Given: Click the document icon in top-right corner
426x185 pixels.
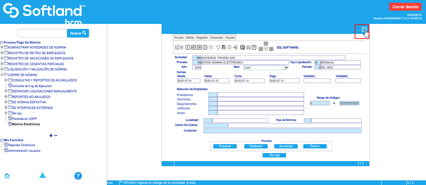Looking at the screenshot, I should tap(364, 30).
